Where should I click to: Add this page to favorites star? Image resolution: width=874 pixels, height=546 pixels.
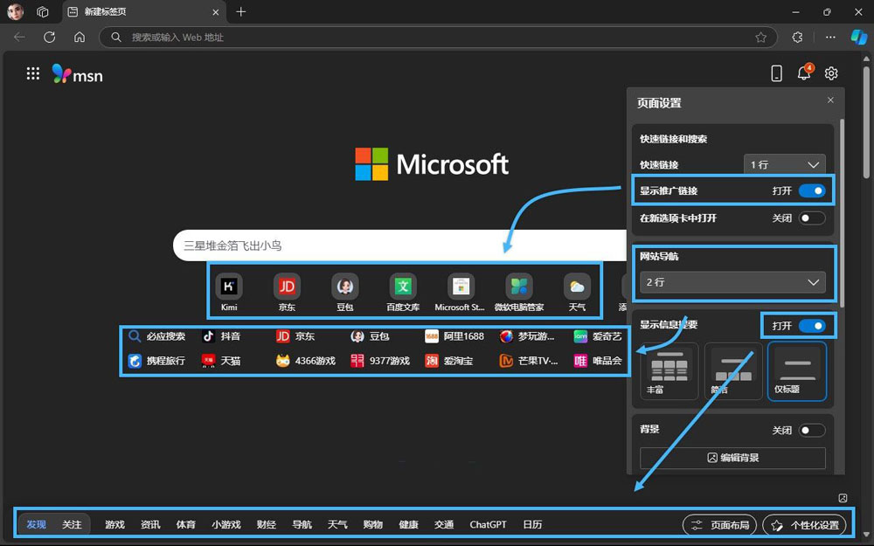pyautogui.click(x=761, y=38)
